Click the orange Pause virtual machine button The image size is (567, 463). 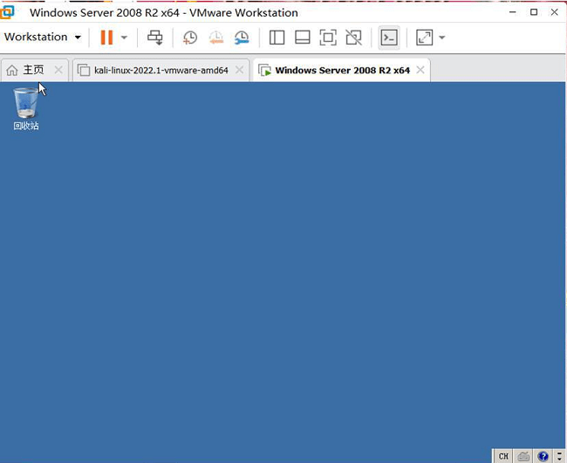coord(106,38)
